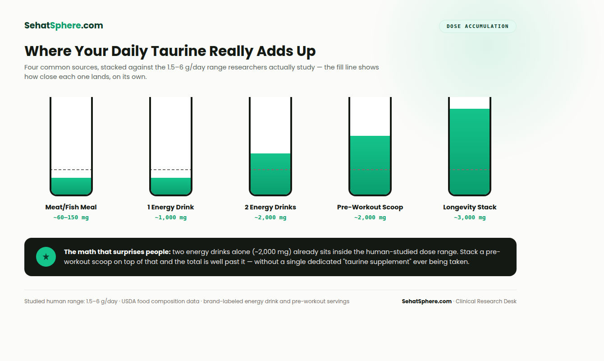The width and height of the screenshot is (604, 361).
Task: Click the SehatSphere.com logo at top
Action: click(x=64, y=26)
